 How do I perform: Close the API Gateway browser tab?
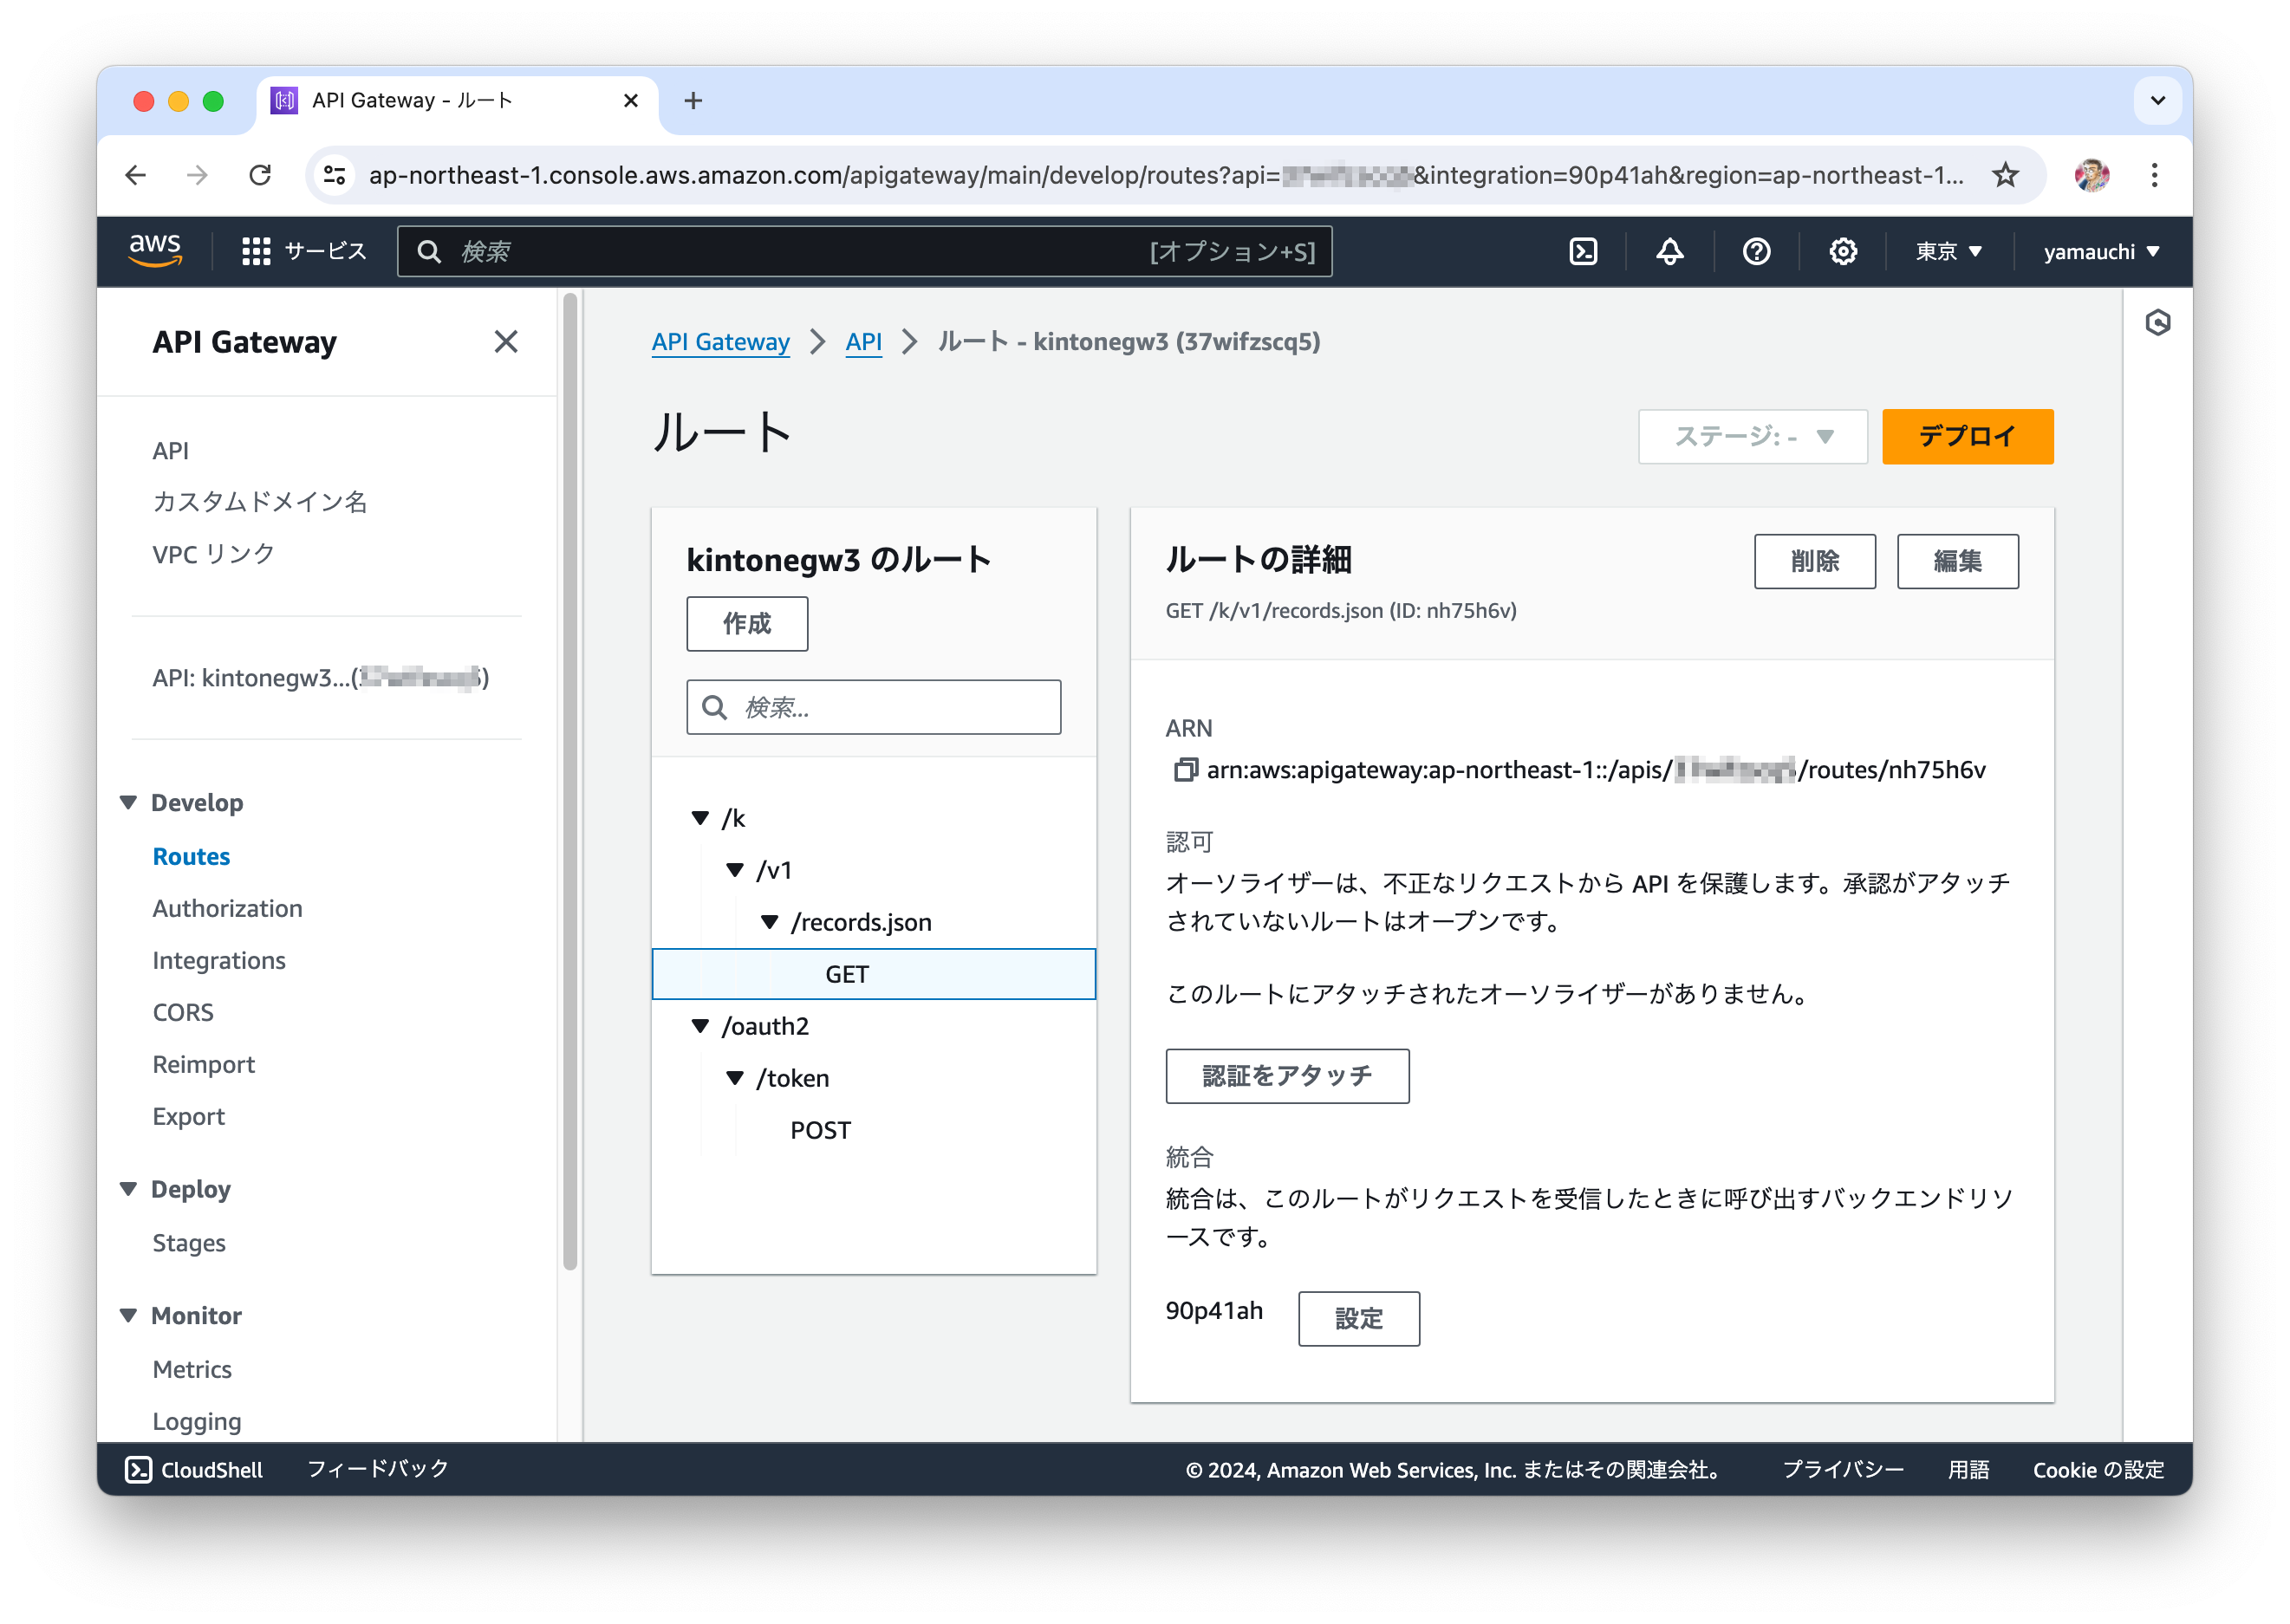tap(631, 101)
